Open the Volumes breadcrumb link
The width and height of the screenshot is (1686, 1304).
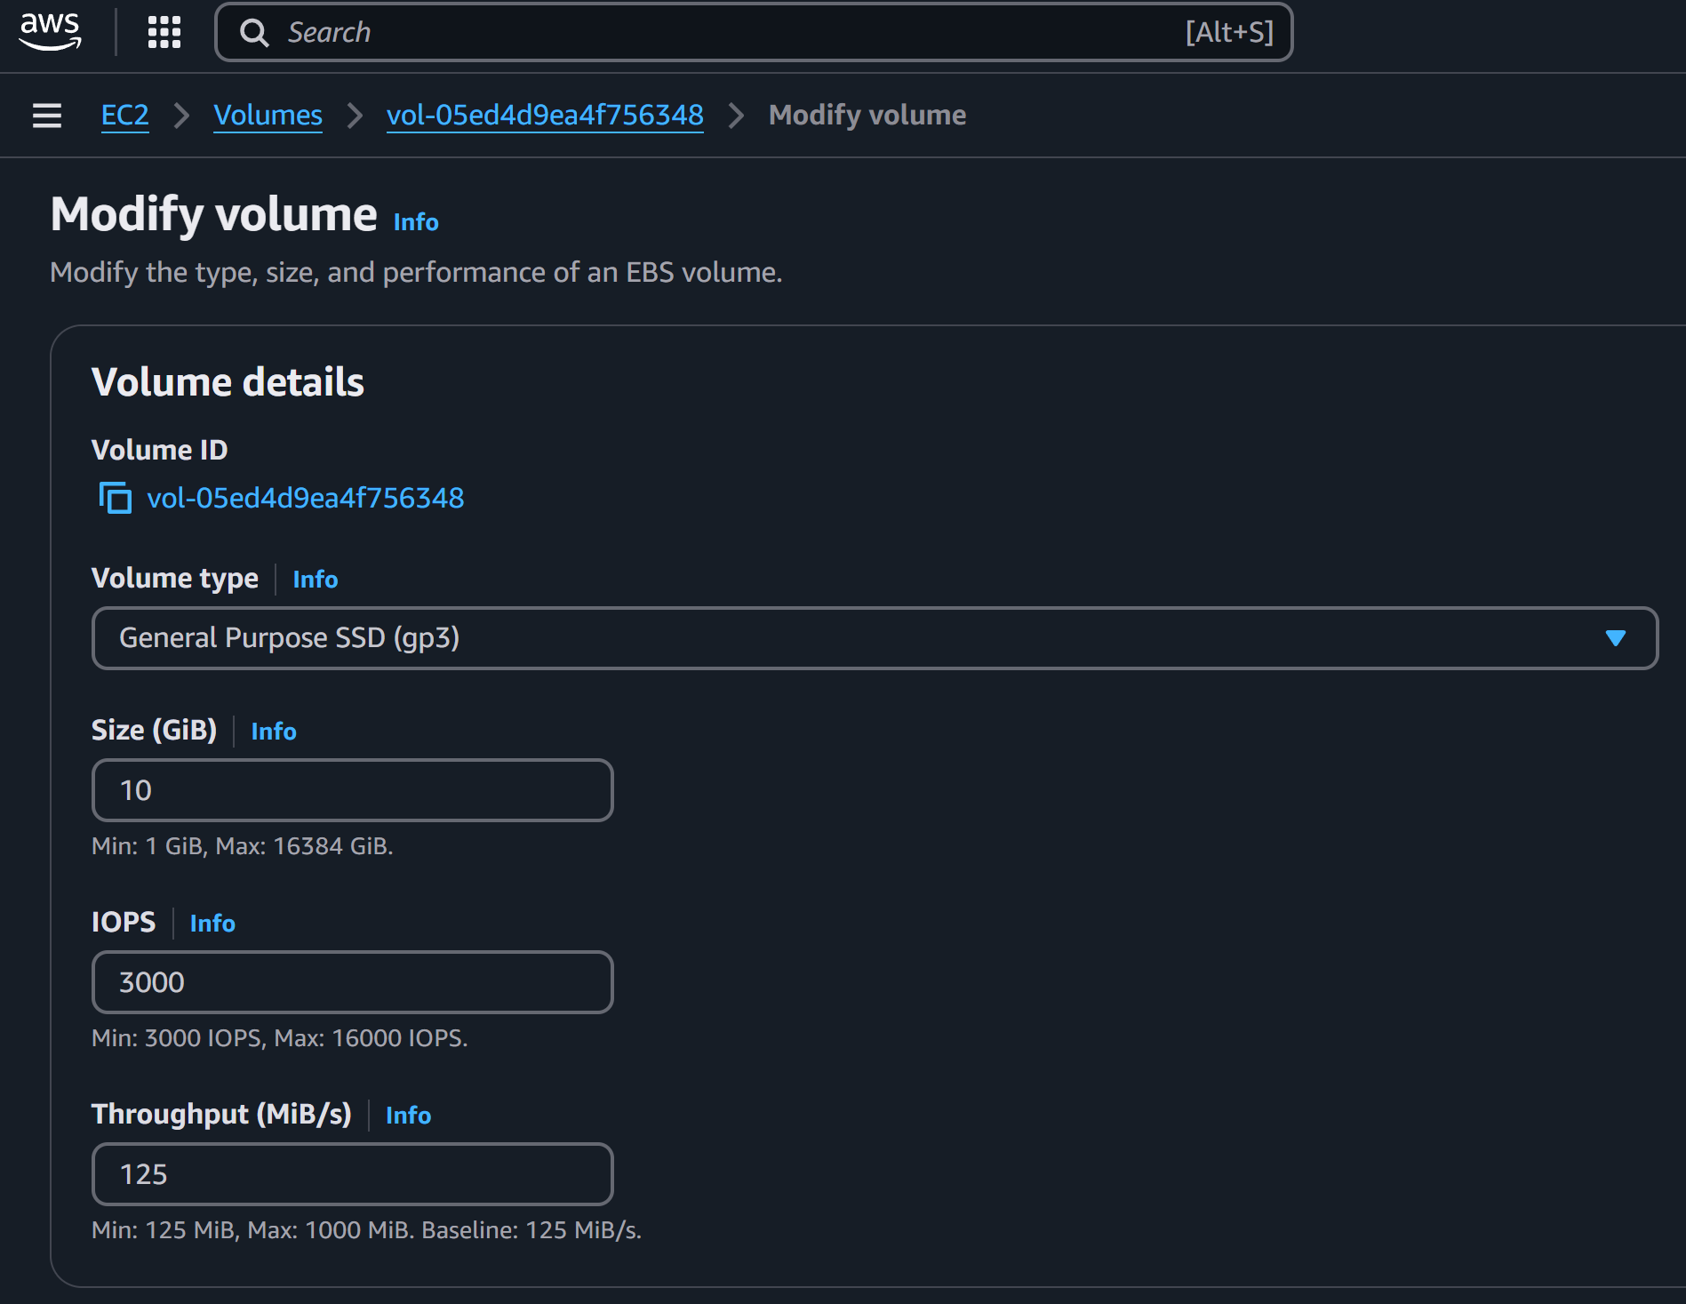(268, 115)
